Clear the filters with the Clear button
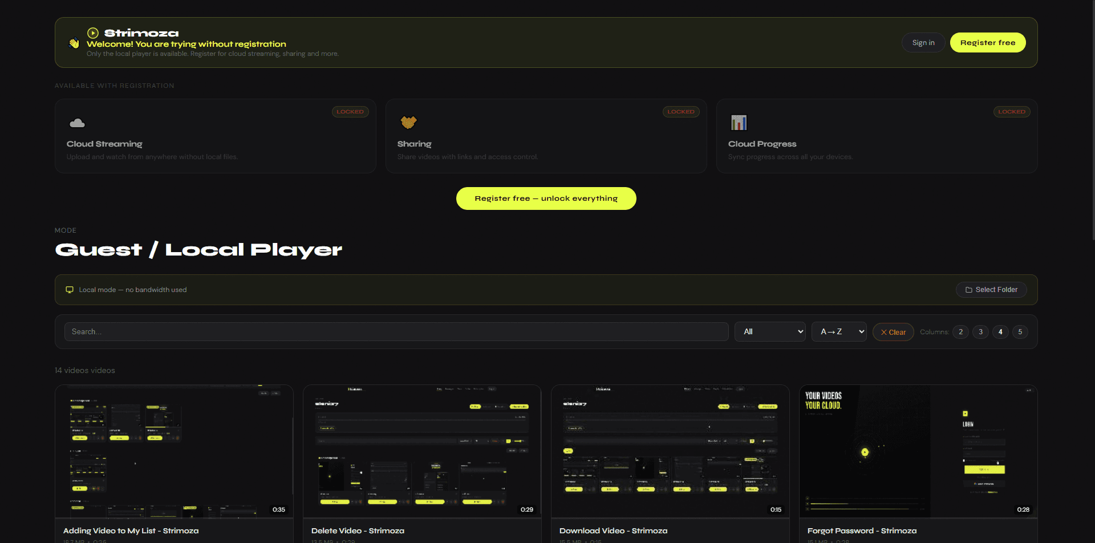1095x543 pixels. pyautogui.click(x=893, y=332)
